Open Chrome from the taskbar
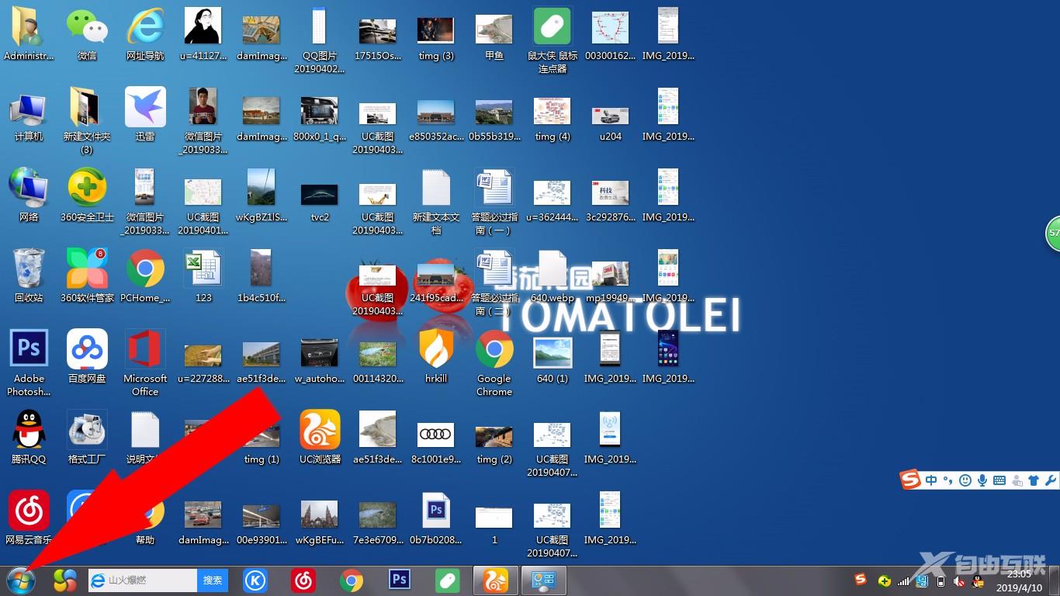This screenshot has height=596, width=1060. click(x=351, y=580)
